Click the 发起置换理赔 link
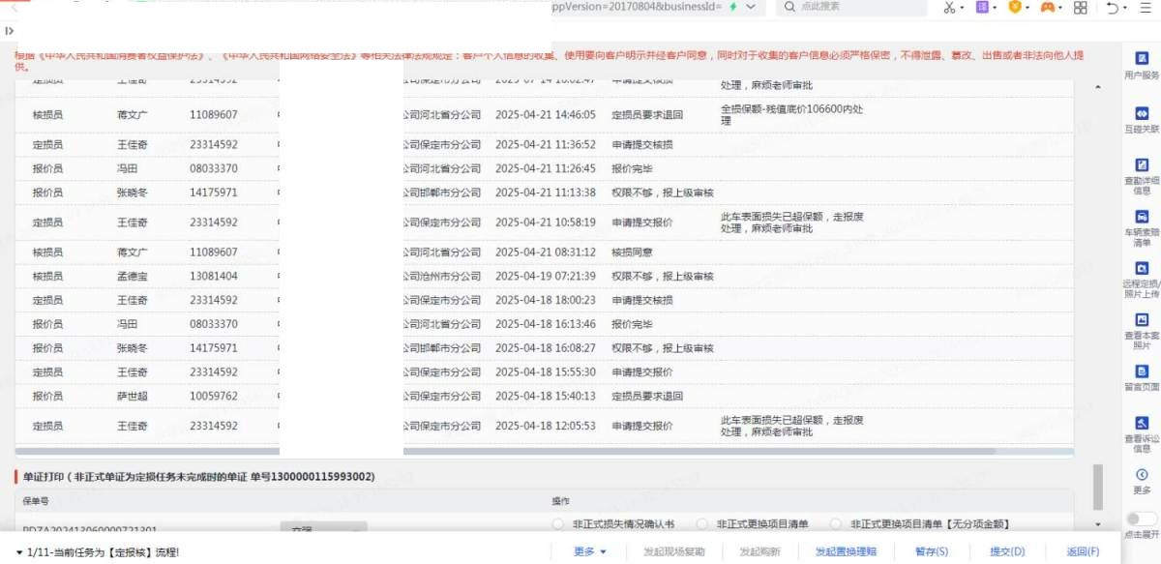Image resolution: width=1161 pixels, height=564 pixels. [846, 551]
